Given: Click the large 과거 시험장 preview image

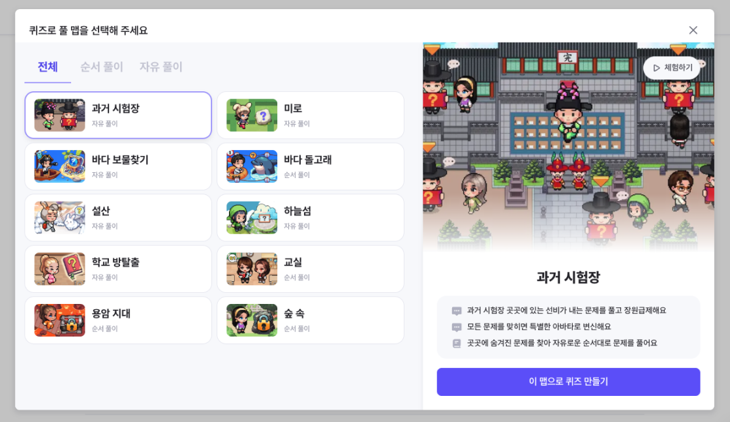Looking at the screenshot, I should tap(568, 147).
